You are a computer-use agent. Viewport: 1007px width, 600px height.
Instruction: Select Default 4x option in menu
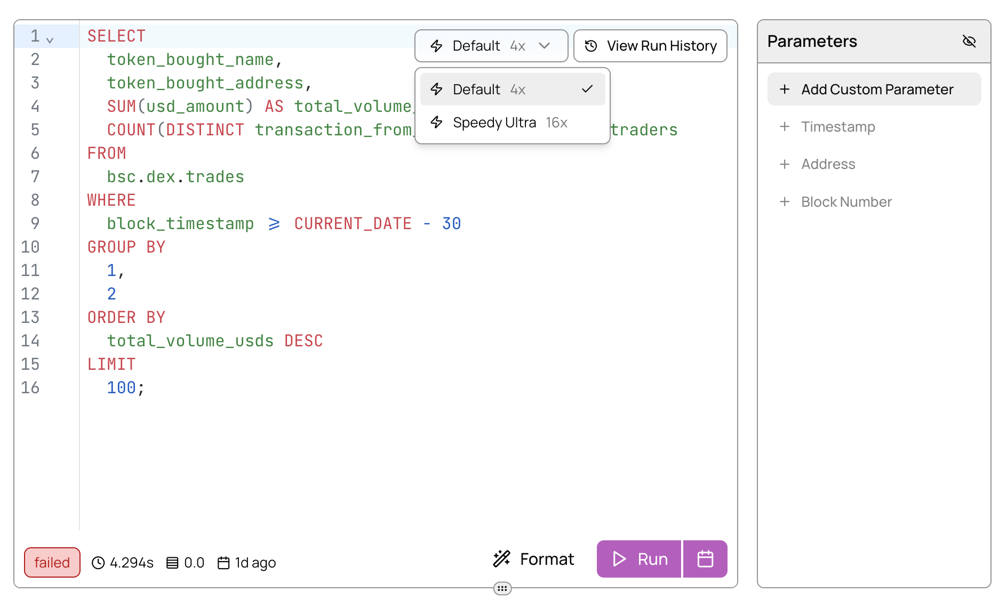pos(512,89)
